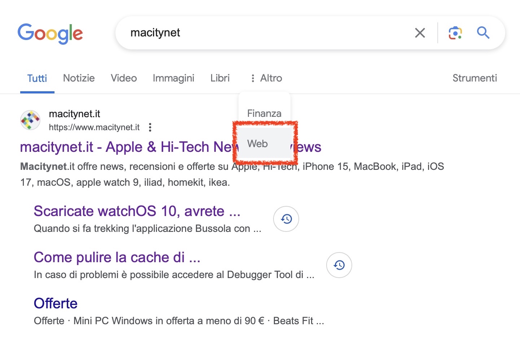Click the Google logo
The width and height of the screenshot is (520, 339).
[50, 33]
